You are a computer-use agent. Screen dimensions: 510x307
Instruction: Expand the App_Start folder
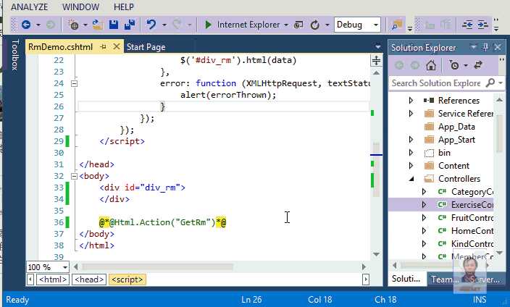pos(411,140)
